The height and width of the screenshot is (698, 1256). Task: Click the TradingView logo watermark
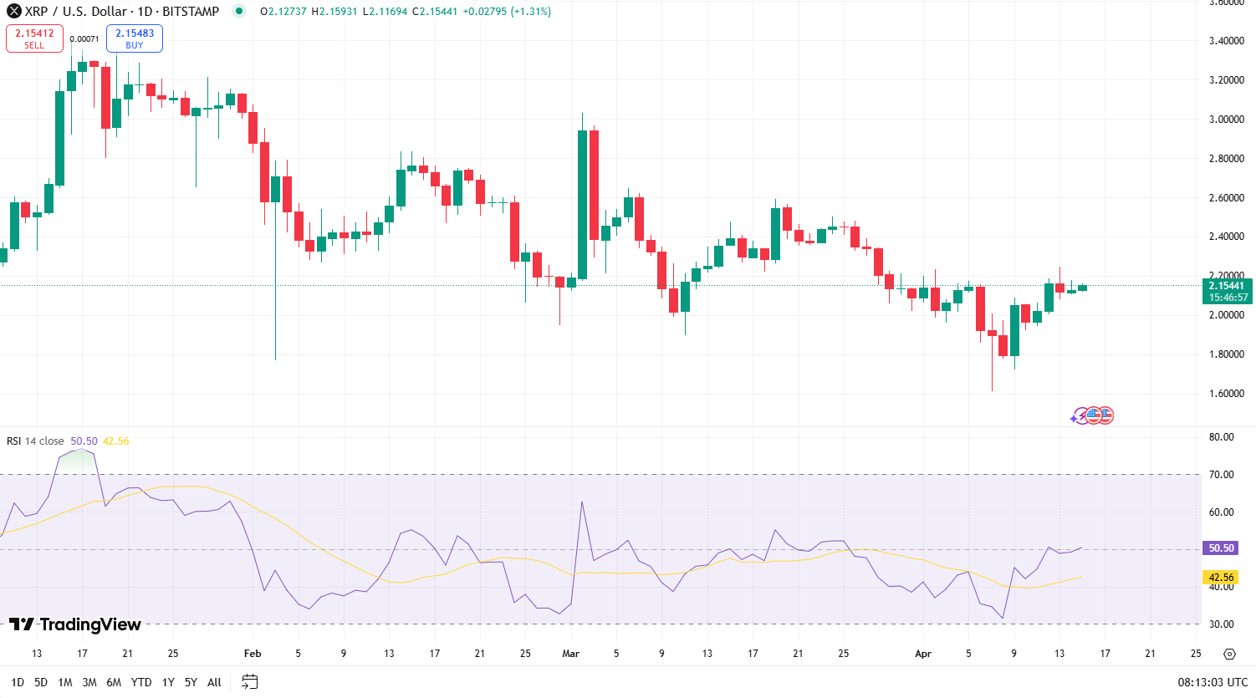[74, 624]
